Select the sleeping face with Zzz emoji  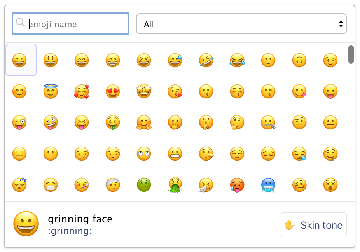19,184
